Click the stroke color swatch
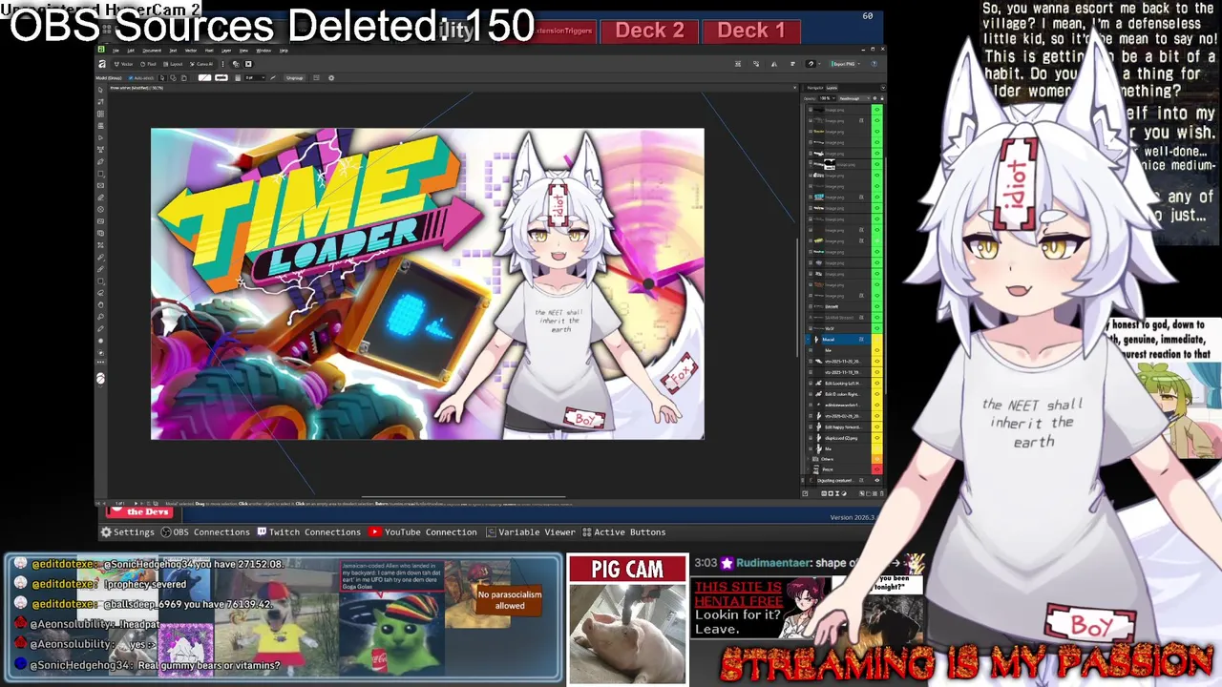The width and height of the screenshot is (1222, 687). click(221, 78)
